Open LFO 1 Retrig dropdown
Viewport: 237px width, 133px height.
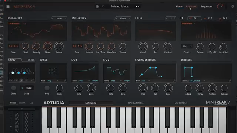pos(85,81)
